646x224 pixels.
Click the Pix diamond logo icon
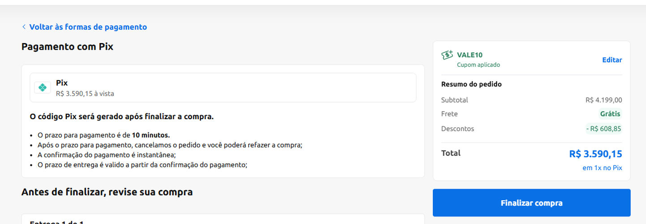pyautogui.click(x=43, y=88)
